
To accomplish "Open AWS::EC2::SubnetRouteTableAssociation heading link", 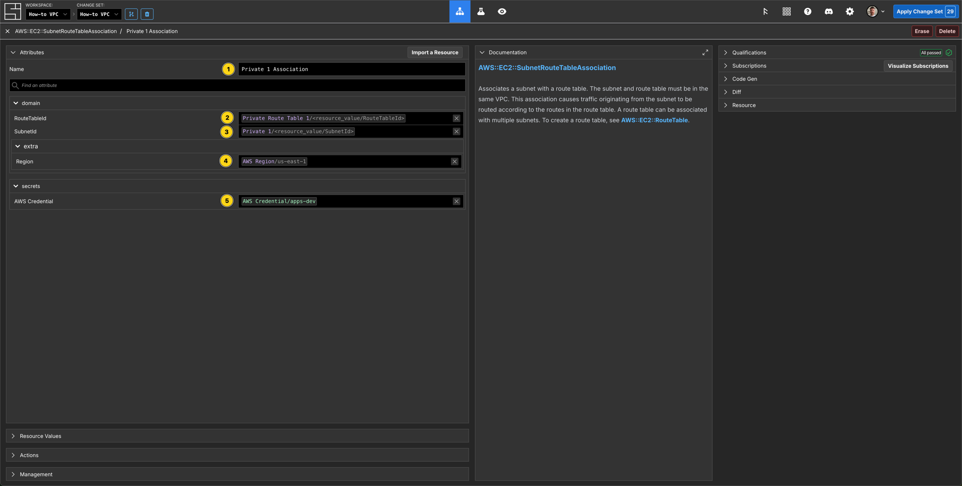I will [547, 68].
